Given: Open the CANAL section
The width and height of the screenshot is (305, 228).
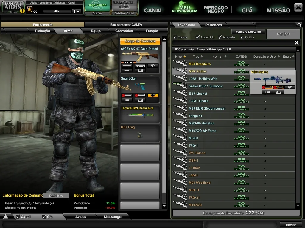Looking at the screenshot, I should pos(153,10).
